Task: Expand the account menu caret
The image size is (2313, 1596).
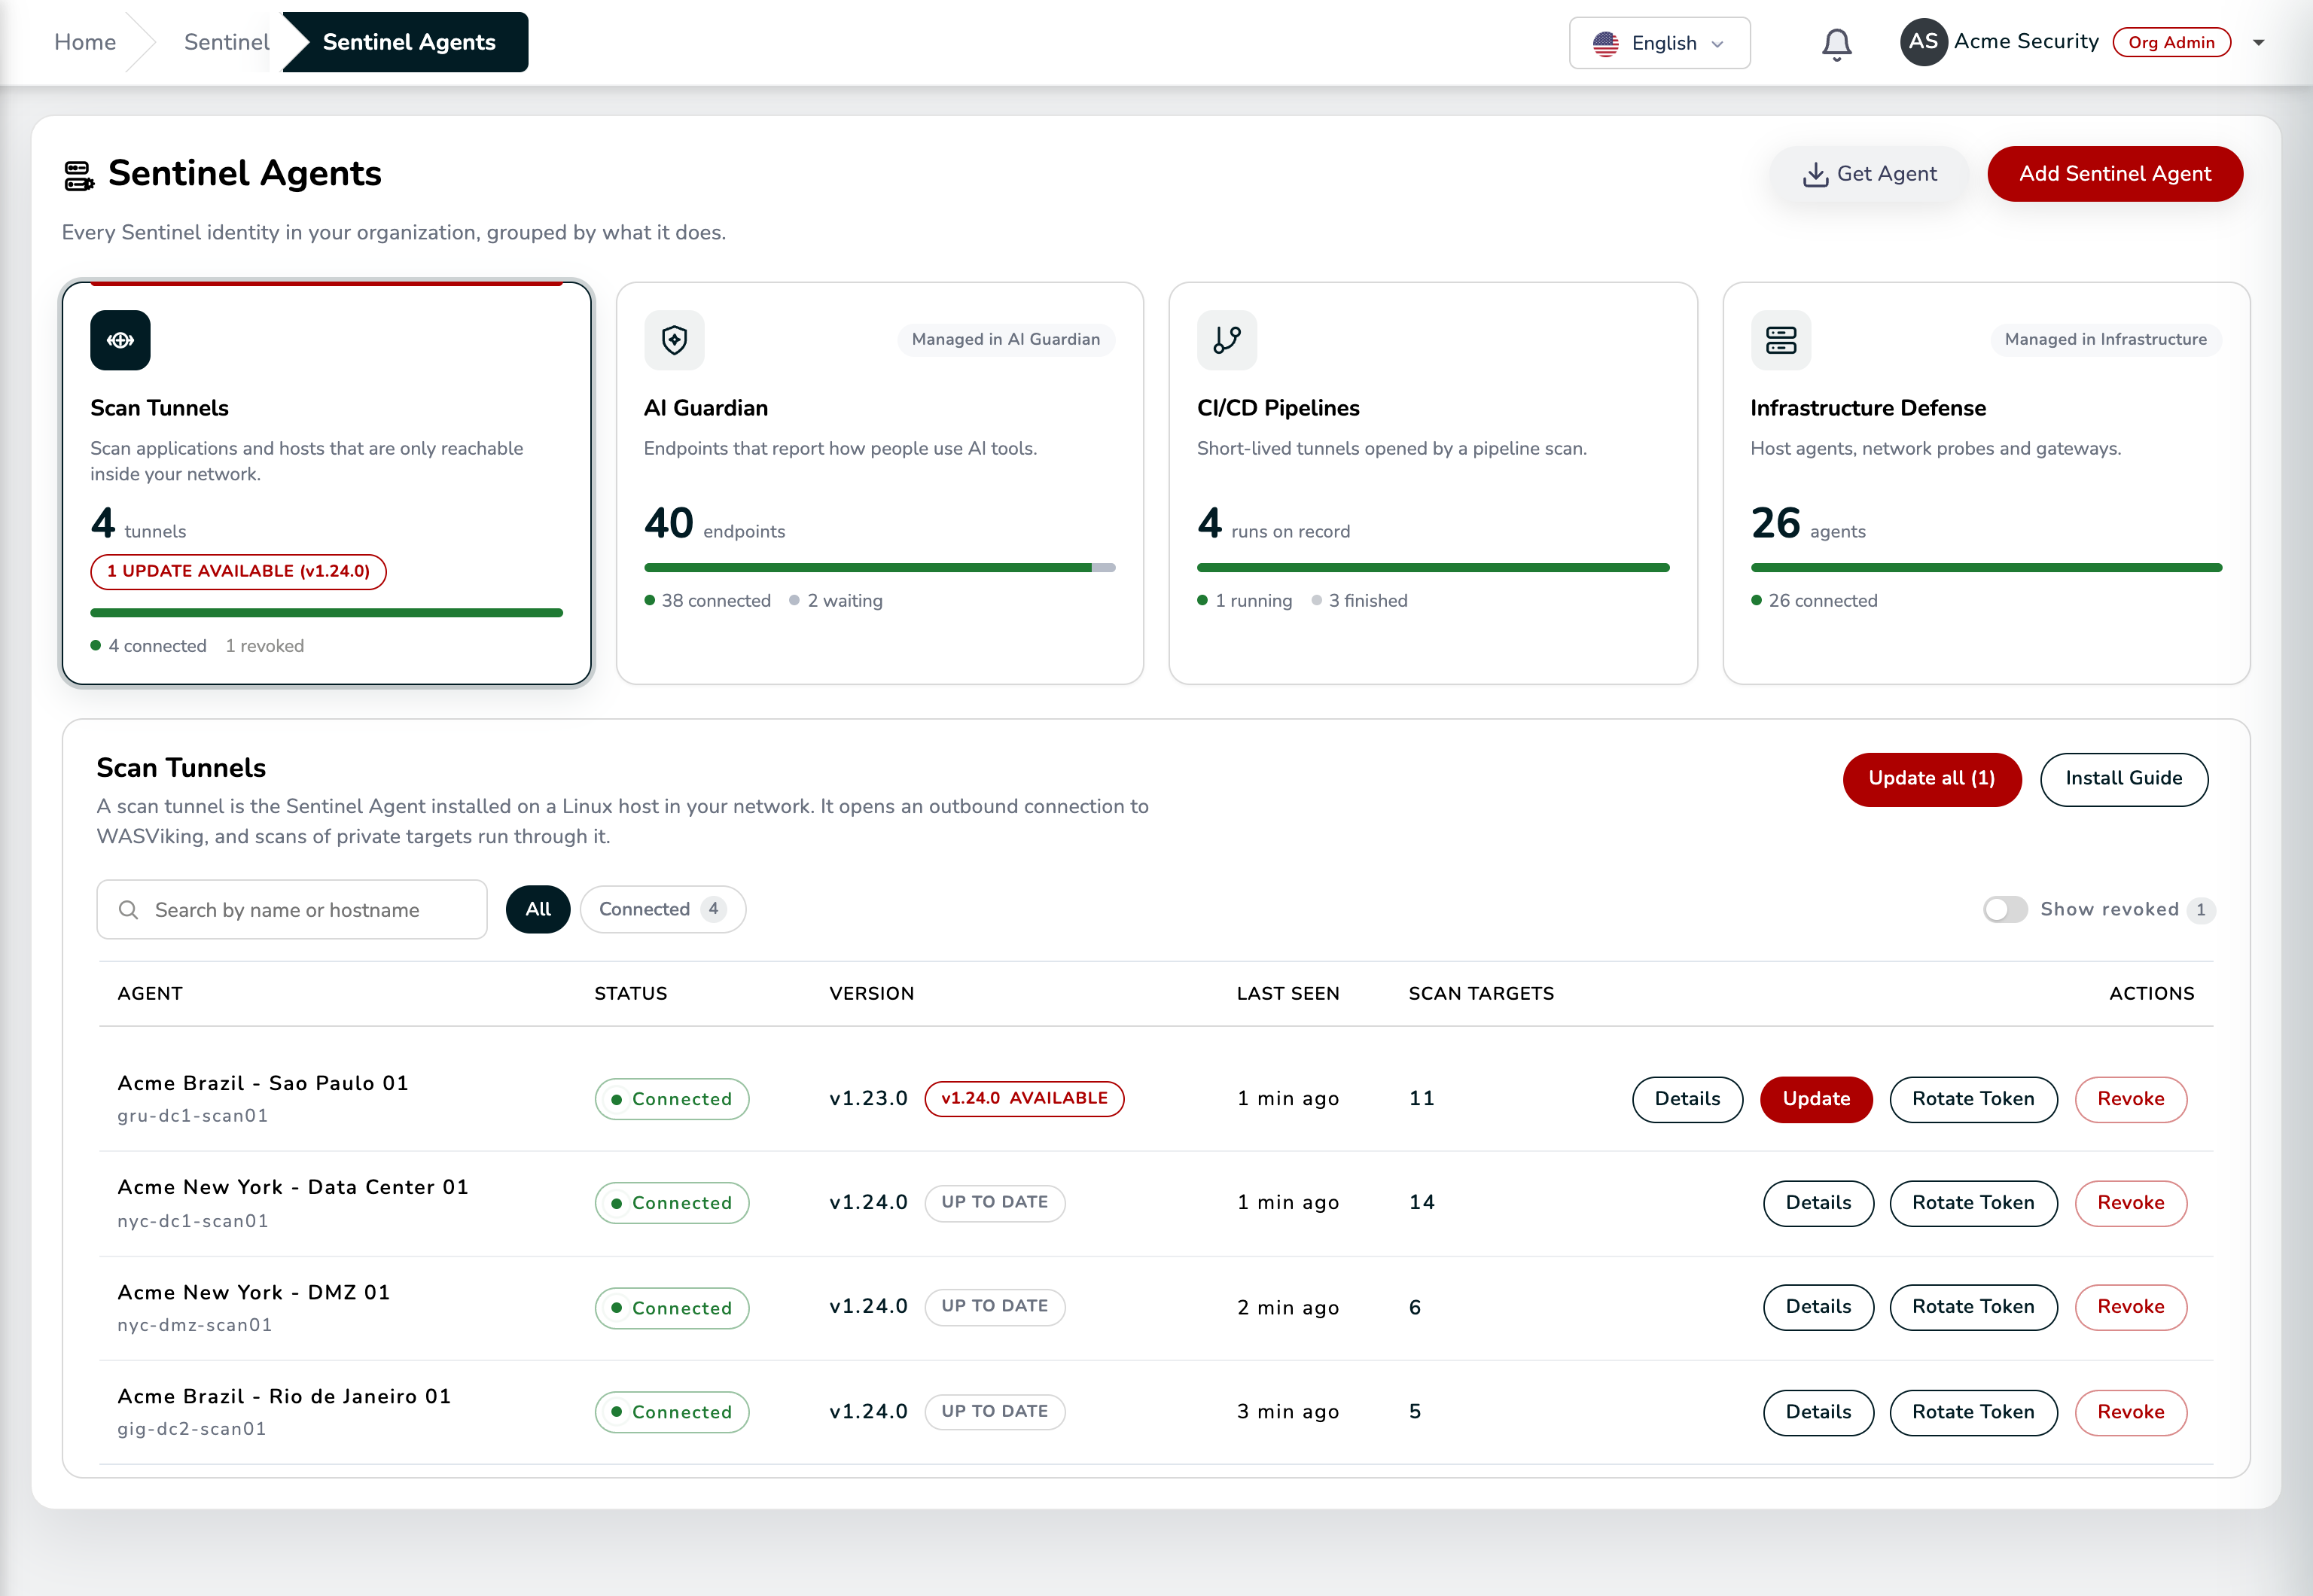Action: coord(2258,42)
